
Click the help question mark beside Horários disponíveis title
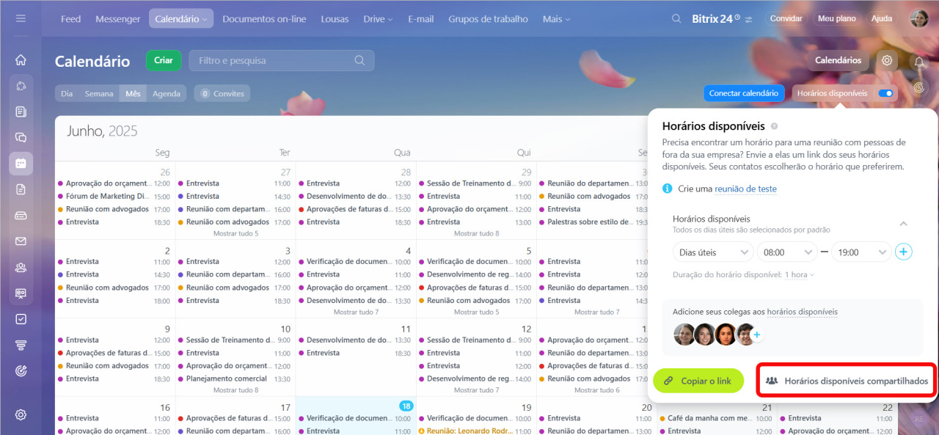[774, 127]
